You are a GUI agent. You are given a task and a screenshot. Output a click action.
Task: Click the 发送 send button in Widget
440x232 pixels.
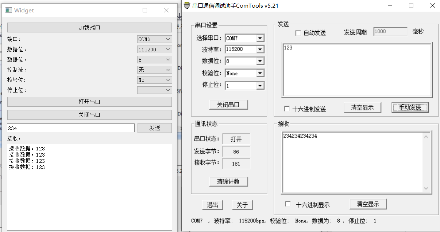(154, 128)
